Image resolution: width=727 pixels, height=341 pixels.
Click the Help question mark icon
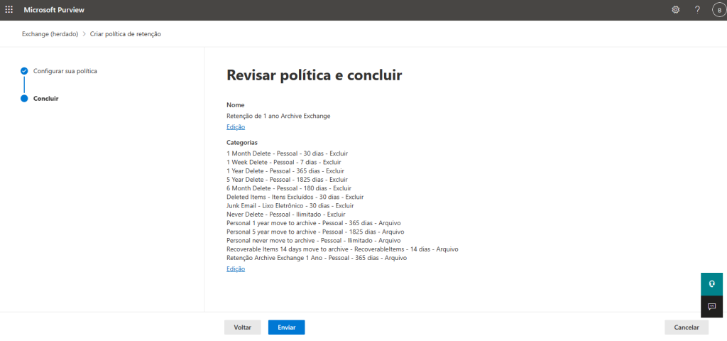697,10
